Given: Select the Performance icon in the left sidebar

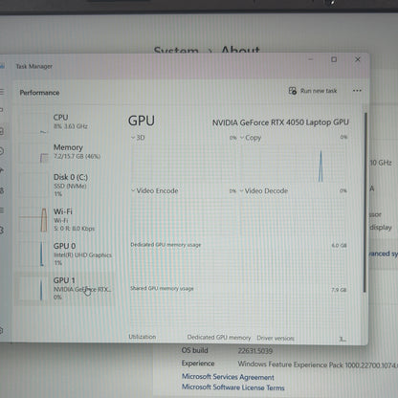Looking at the screenshot, I should [2, 131].
